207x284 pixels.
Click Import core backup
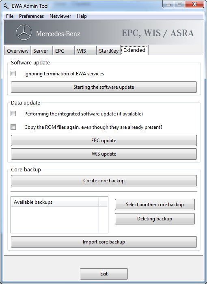click(104, 242)
